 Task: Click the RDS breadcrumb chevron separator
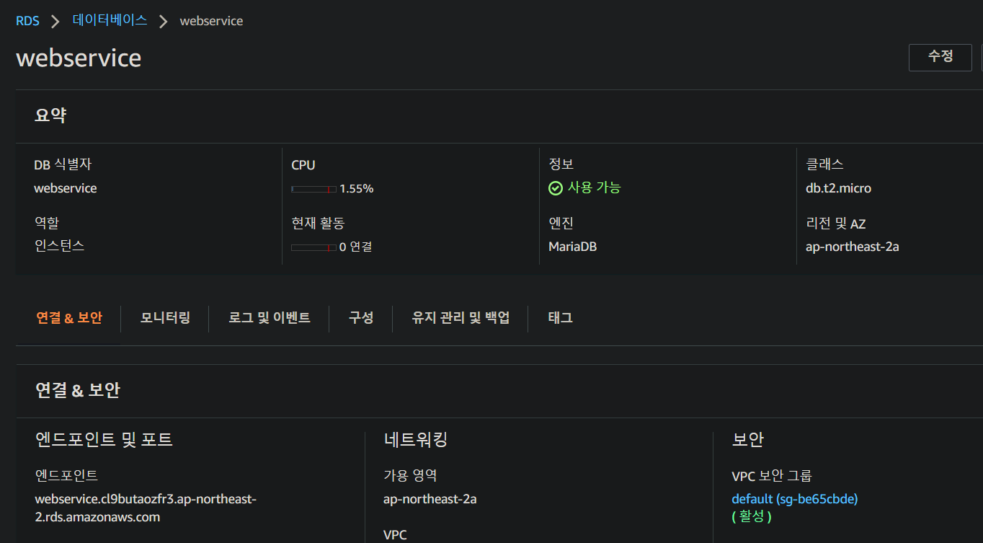54,21
